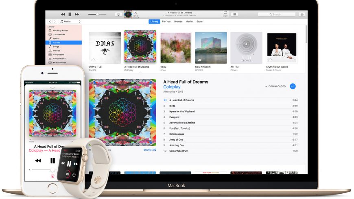Viewport: 354px width, 199px height.
Task: Open the Music media picker dropdown
Action: (x=70, y=22)
